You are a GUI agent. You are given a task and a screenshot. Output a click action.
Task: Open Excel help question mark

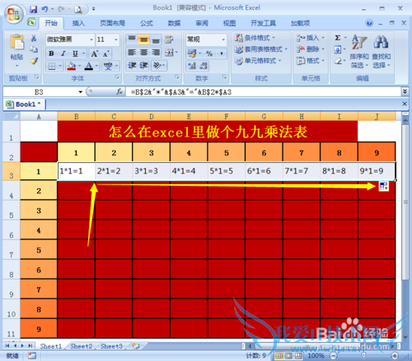point(369,23)
